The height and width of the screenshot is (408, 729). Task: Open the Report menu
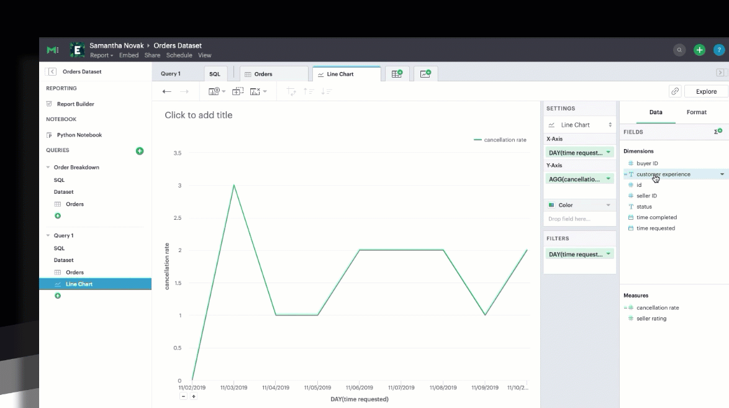click(x=101, y=55)
